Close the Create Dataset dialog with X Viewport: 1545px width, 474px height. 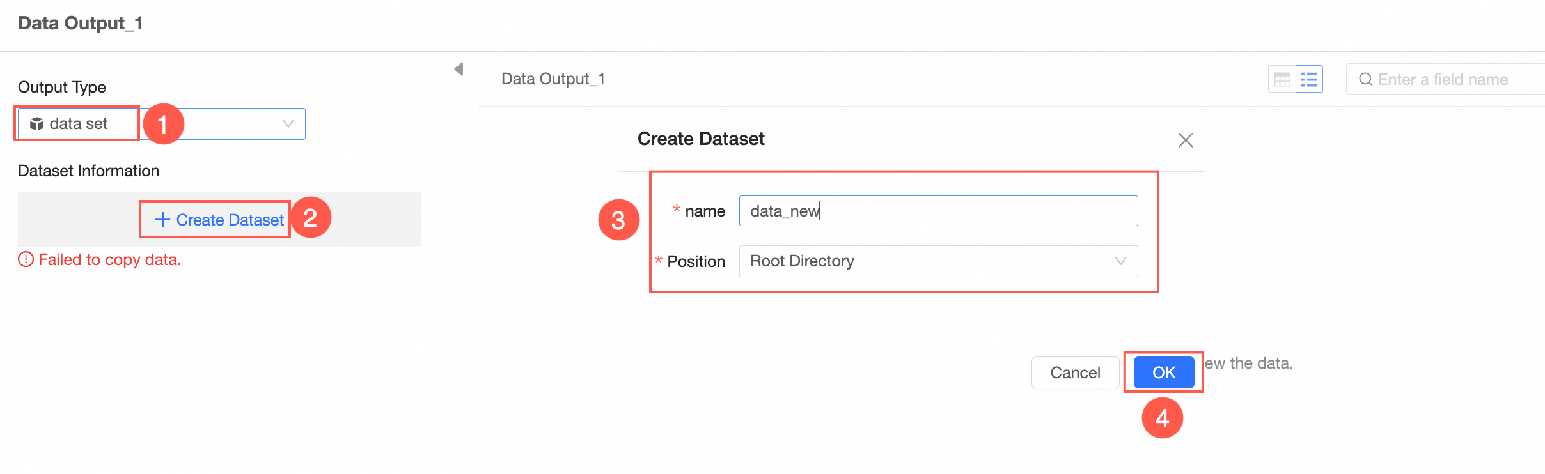pos(1185,140)
